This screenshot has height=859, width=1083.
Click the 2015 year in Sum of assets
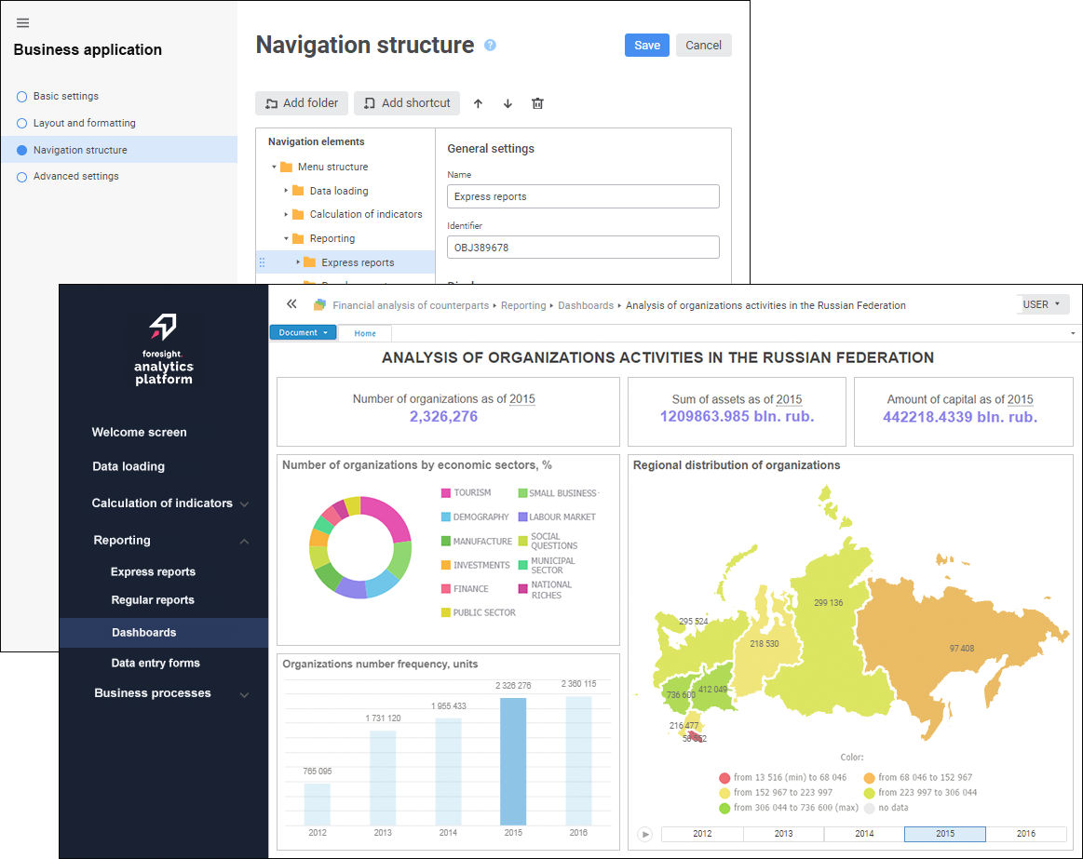pyautogui.click(x=789, y=399)
